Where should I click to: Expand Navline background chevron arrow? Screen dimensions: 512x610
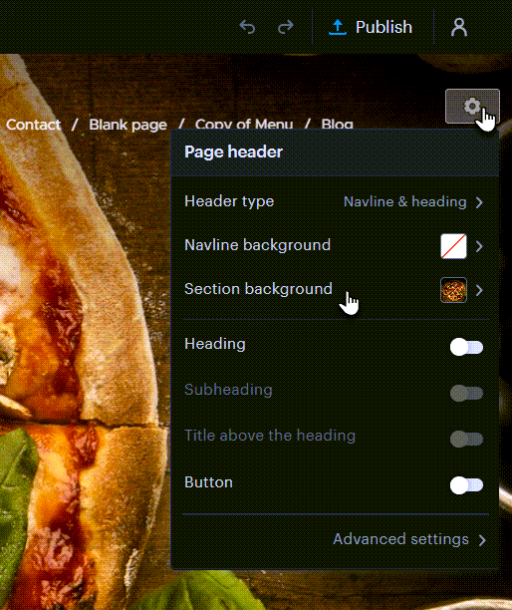(479, 246)
